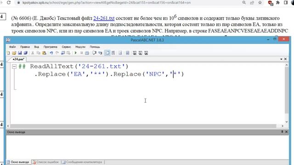Click the editor scroll down arrow
Image resolution: width=294 pixels, height=165 pixels.
click(x=287, y=122)
